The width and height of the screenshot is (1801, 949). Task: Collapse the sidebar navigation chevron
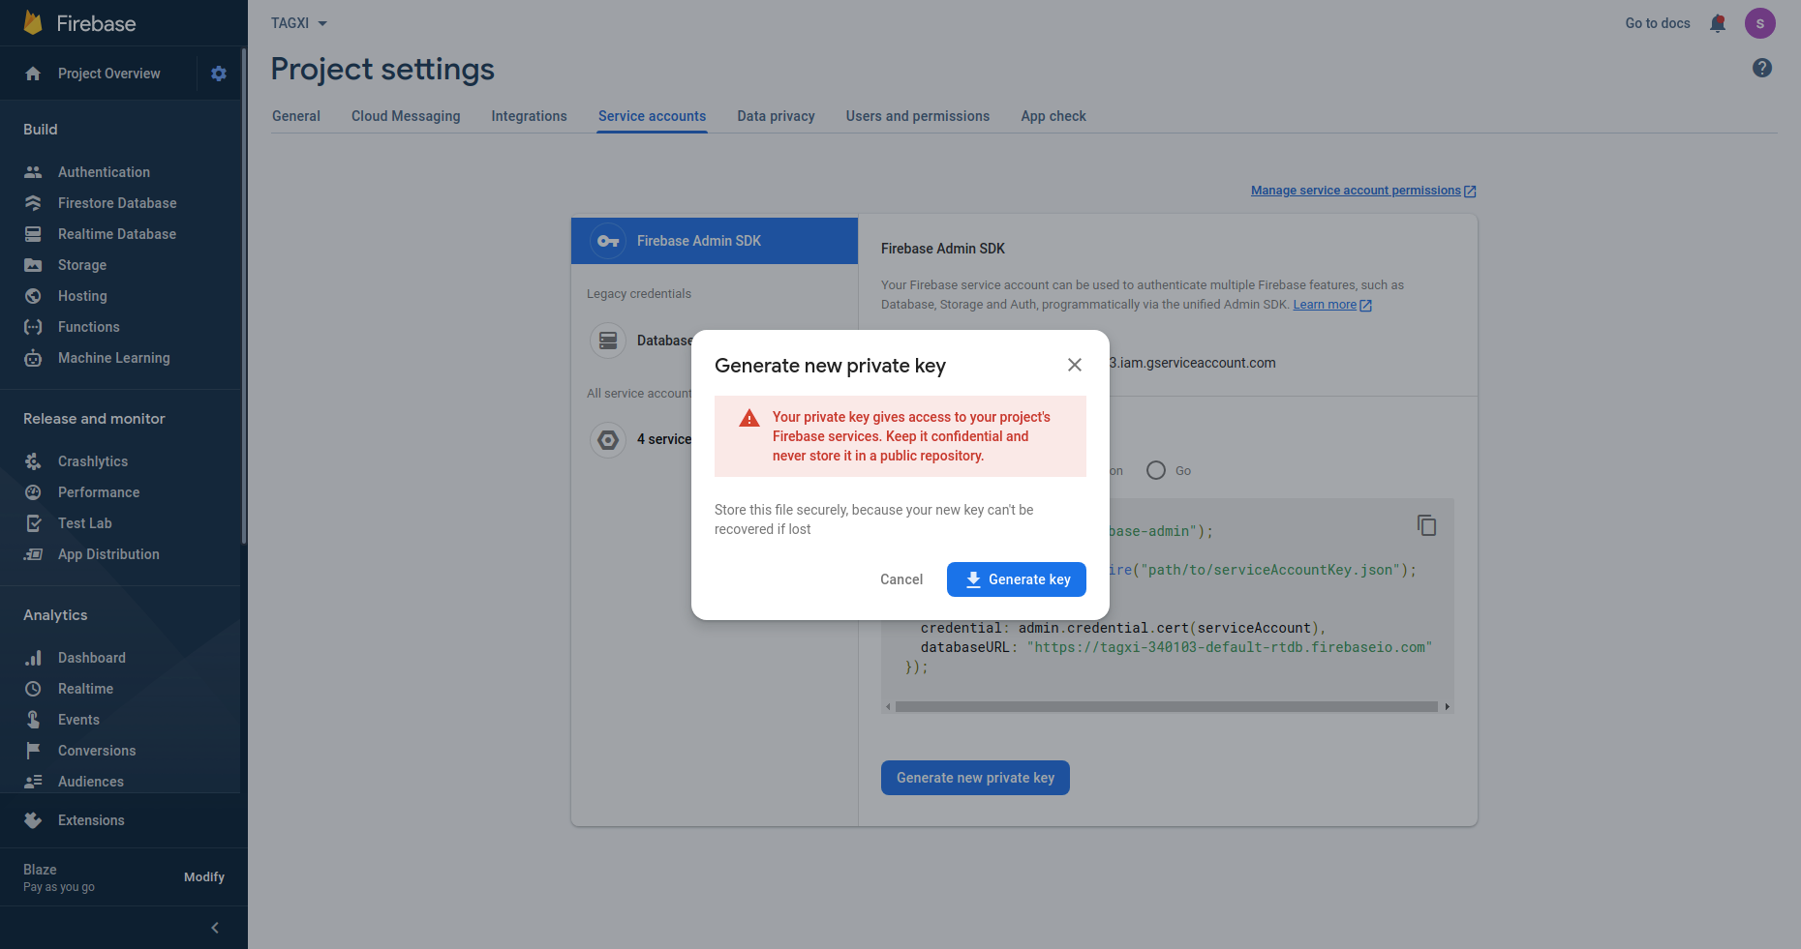[x=215, y=928]
